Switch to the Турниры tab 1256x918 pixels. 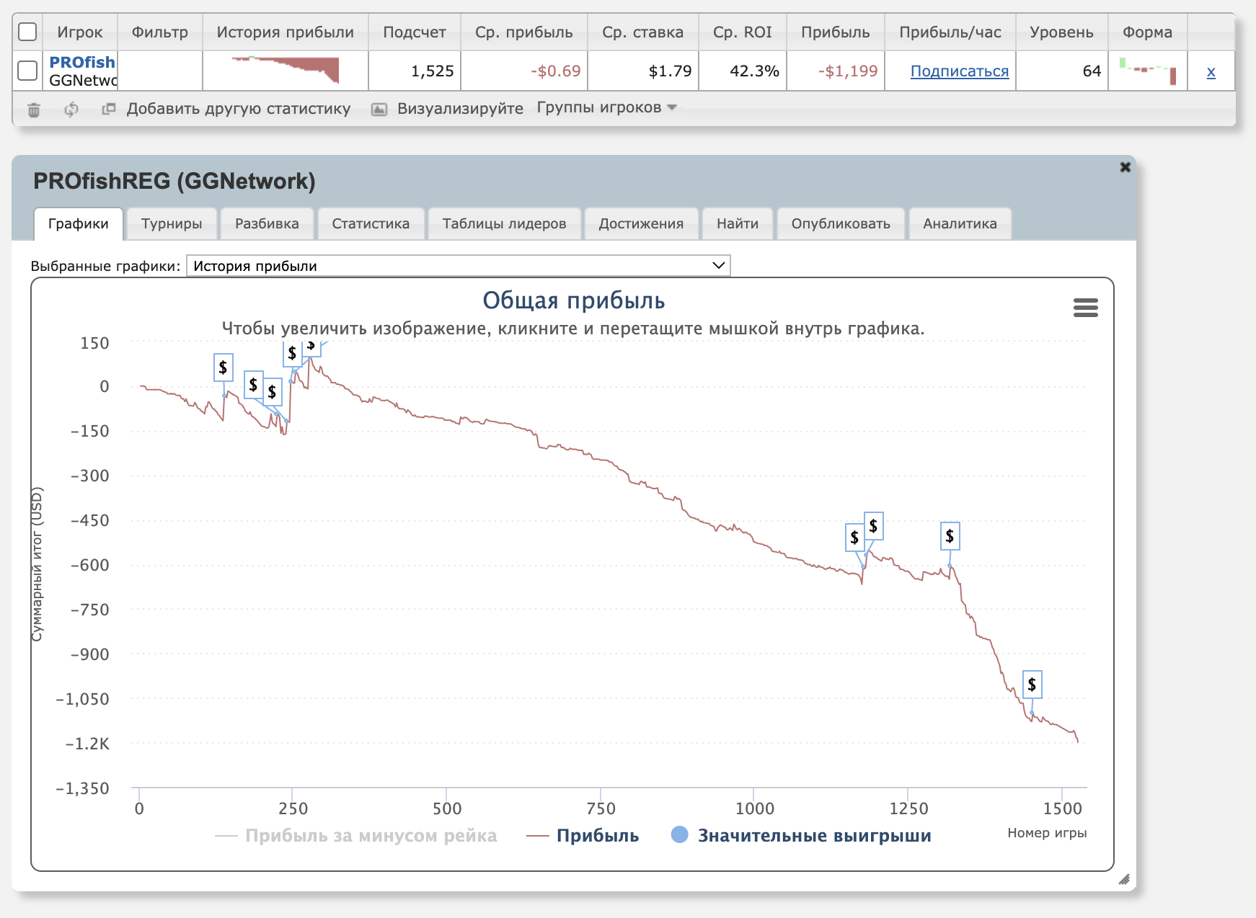pyautogui.click(x=172, y=223)
